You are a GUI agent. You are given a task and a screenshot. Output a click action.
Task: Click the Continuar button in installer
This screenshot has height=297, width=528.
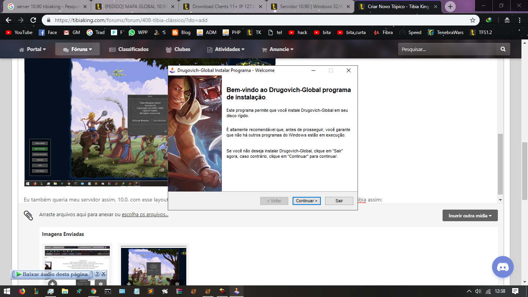(306, 201)
